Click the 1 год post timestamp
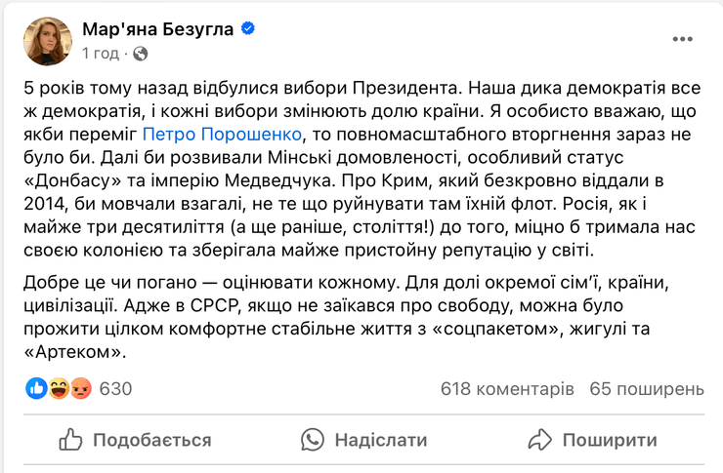The height and width of the screenshot is (473, 723). [x=103, y=53]
